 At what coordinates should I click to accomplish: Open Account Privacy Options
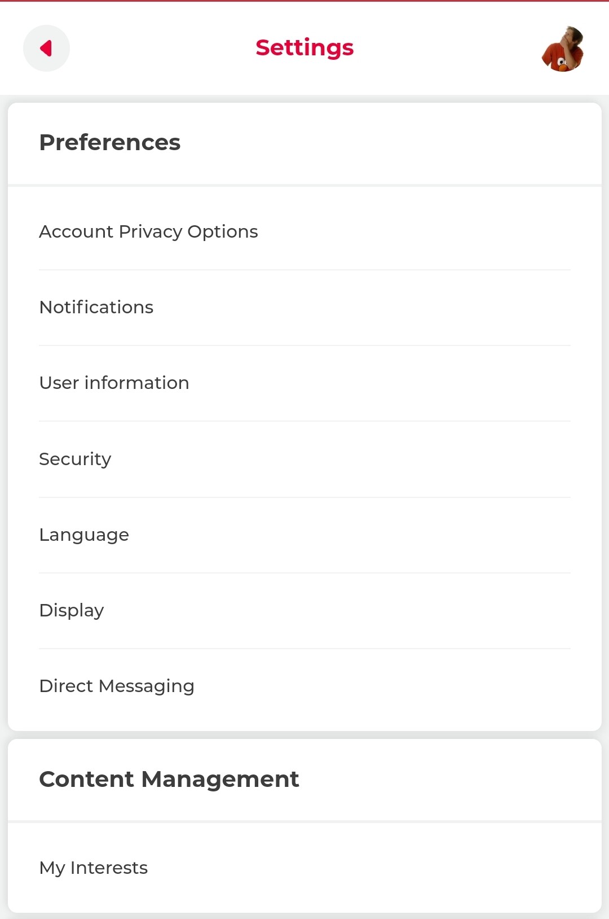pyautogui.click(x=148, y=231)
